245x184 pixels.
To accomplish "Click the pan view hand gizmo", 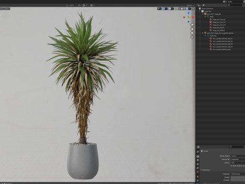I will [192, 29].
